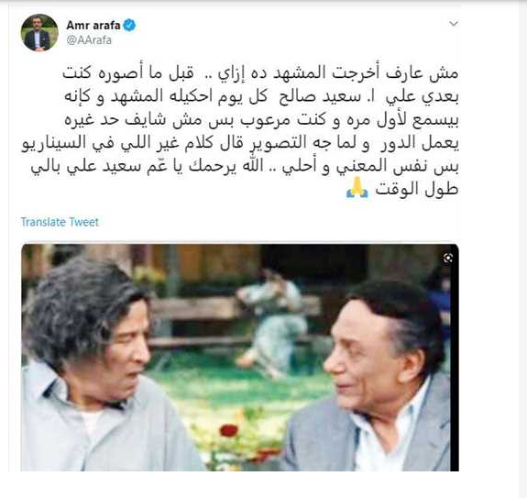Click the last tweet line "طول الوقت"

[417, 189]
